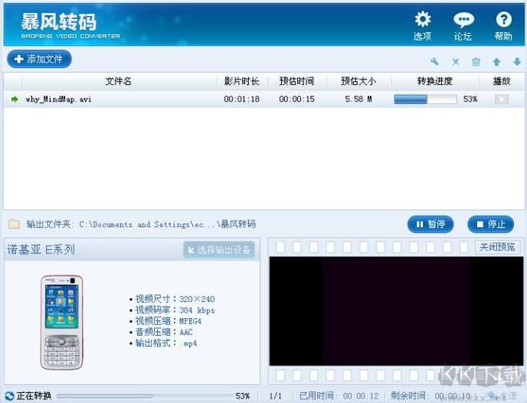527x403 pixels.
Task: Click the 剩余时间 status text
Action: point(430,396)
